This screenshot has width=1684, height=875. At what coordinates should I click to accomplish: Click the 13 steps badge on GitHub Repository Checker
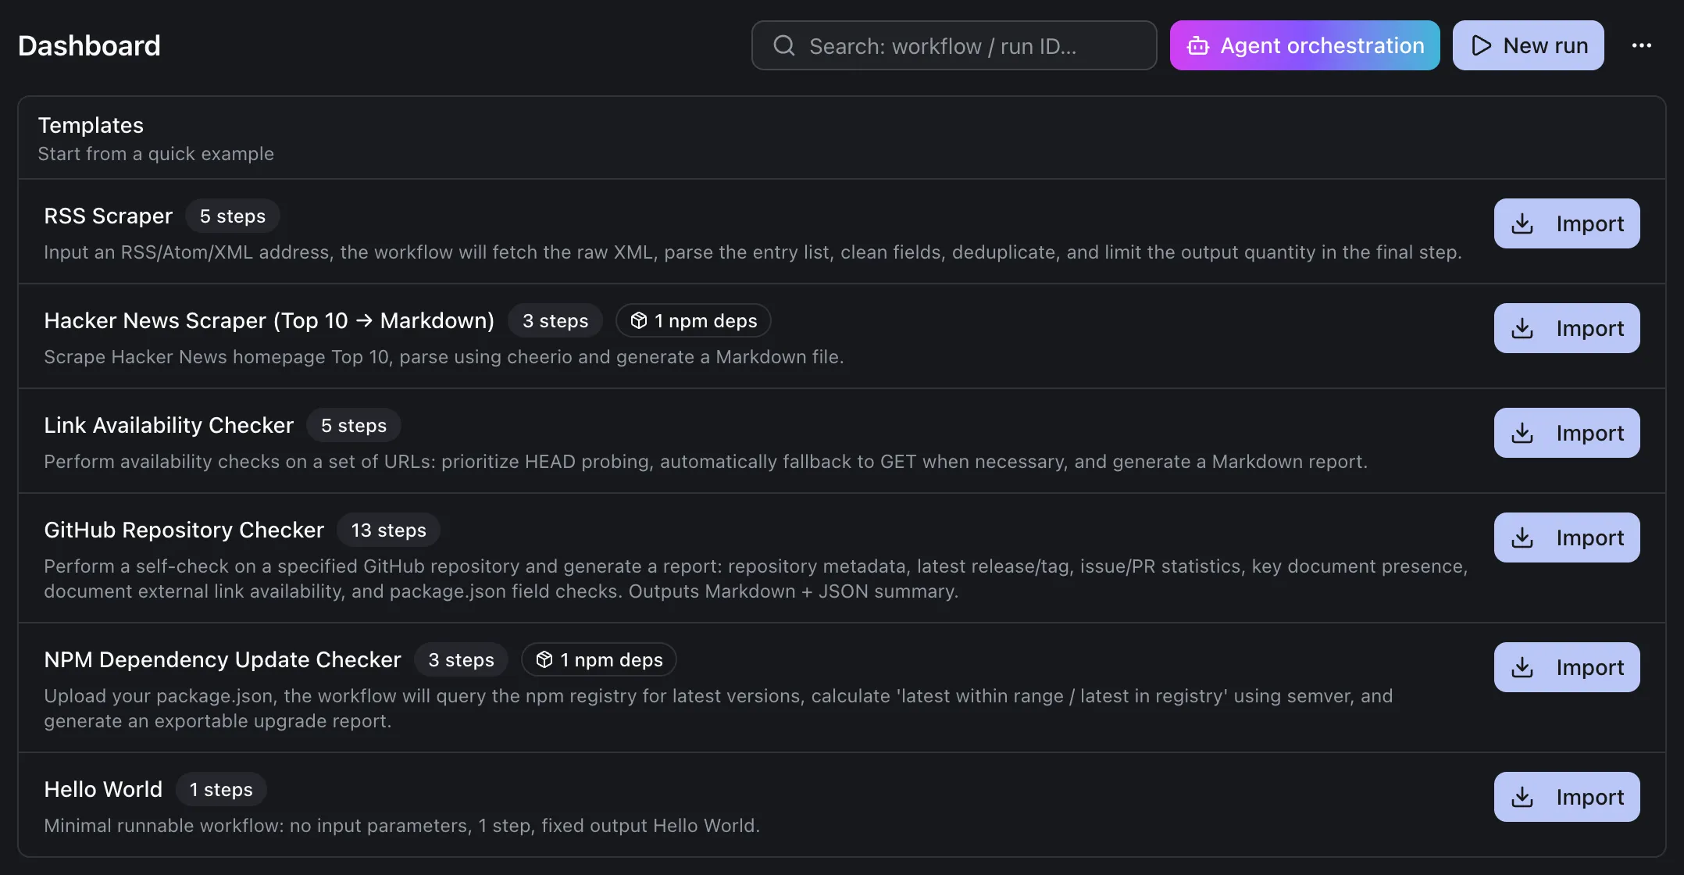[x=388, y=530]
